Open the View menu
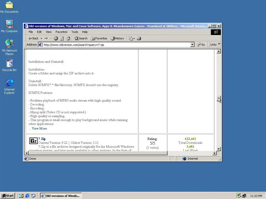Viewport: 266px width, 199px height. coord(49,32)
